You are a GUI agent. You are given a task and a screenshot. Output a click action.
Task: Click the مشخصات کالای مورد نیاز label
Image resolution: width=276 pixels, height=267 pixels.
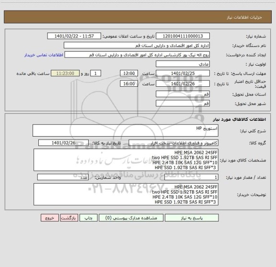243,160
